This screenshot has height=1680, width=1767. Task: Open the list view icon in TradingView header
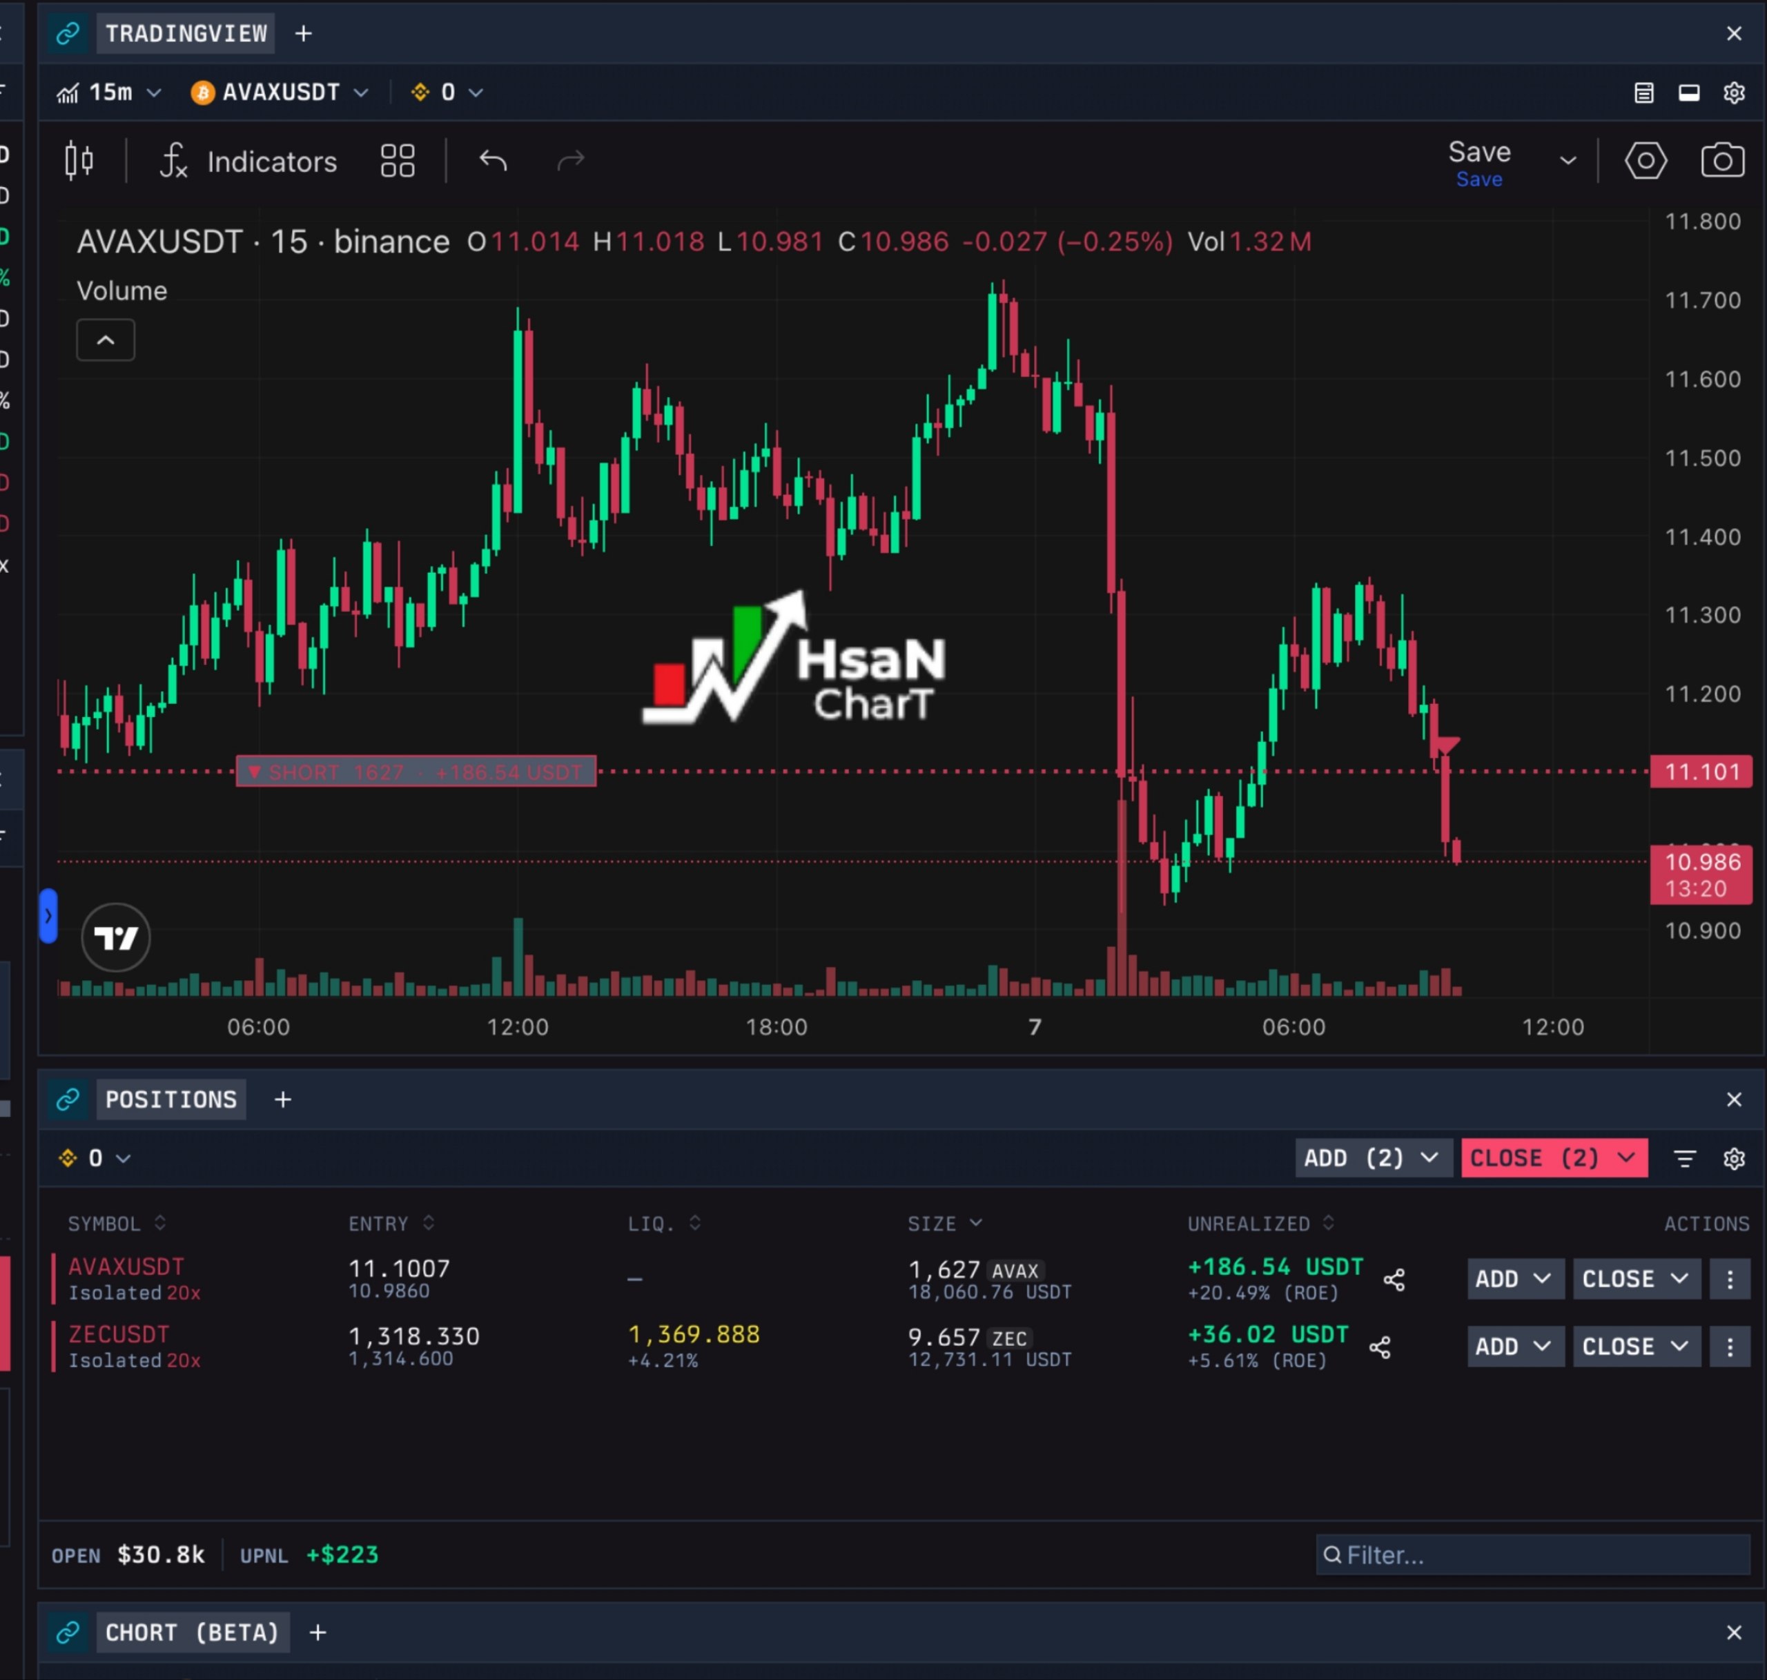pyautogui.click(x=1643, y=93)
